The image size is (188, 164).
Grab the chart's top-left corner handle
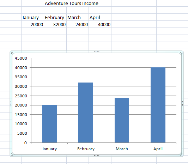[12, 53]
